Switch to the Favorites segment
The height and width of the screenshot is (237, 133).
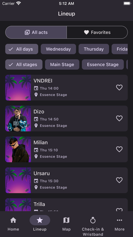(x=97, y=32)
